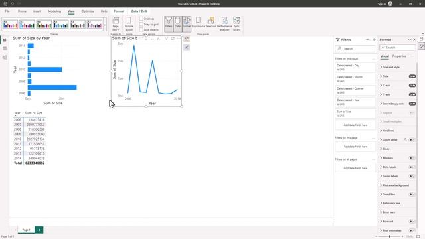This screenshot has height=239, width=425.
Task: Enable the Lock objects checkbox
Action: pos(141,29)
